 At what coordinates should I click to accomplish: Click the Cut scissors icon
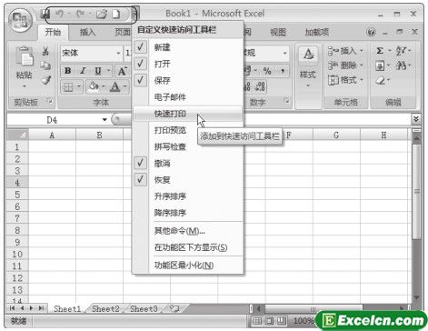(x=45, y=51)
